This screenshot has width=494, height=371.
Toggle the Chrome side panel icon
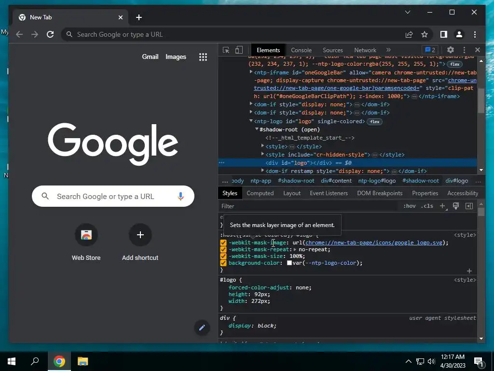(x=444, y=34)
